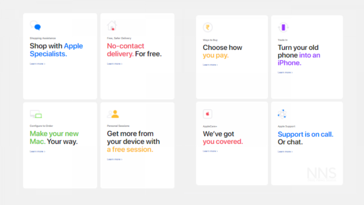
Task: Follow Learn more under Support is on call
Action: click(x=285, y=151)
